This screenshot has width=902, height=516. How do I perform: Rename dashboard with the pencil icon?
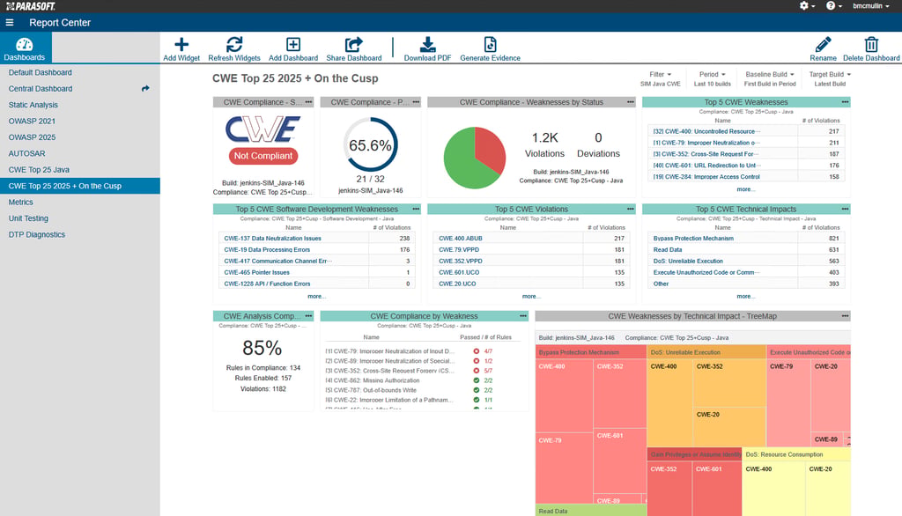point(824,44)
